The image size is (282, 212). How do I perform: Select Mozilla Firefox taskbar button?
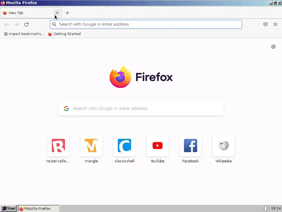click(39, 208)
